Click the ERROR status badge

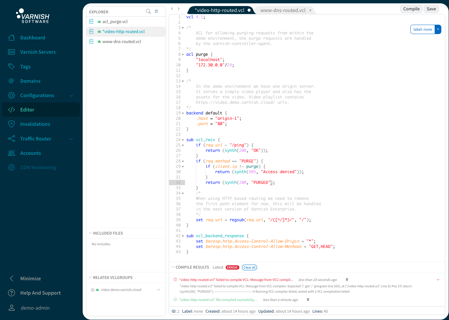point(232,267)
